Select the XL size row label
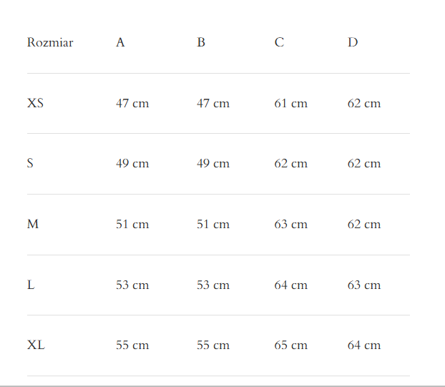Image resolution: width=445 pixels, height=387 pixels. [36, 345]
